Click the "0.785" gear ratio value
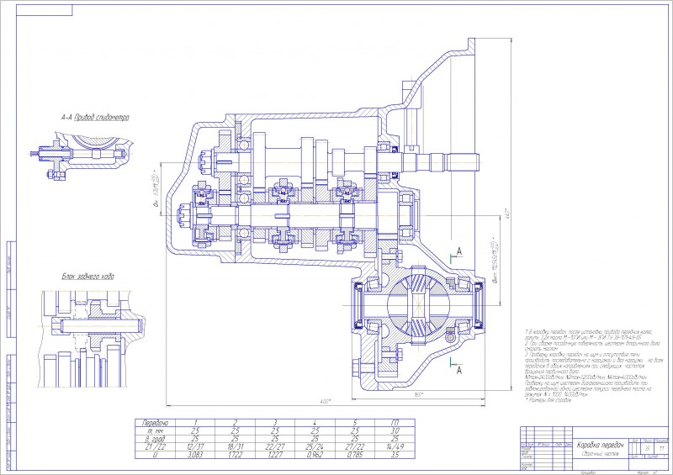The height and width of the screenshot is (475, 673). [x=355, y=455]
